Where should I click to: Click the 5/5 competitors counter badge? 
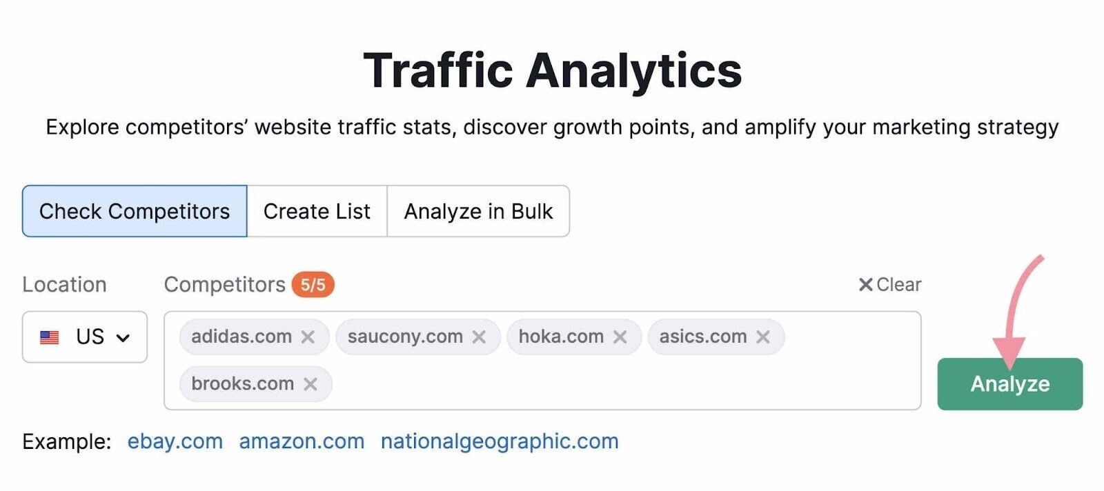coord(313,285)
